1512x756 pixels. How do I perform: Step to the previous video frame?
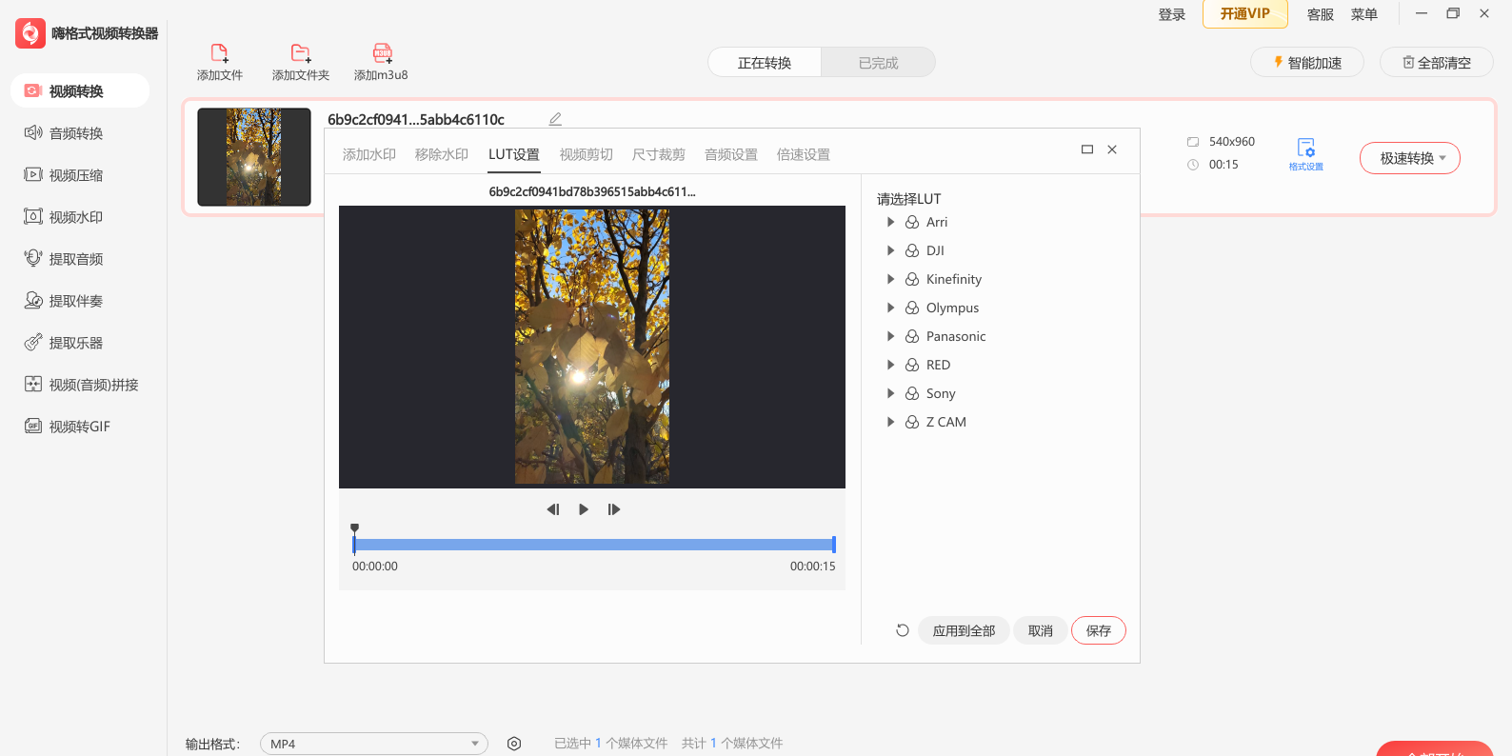tap(552, 509)
